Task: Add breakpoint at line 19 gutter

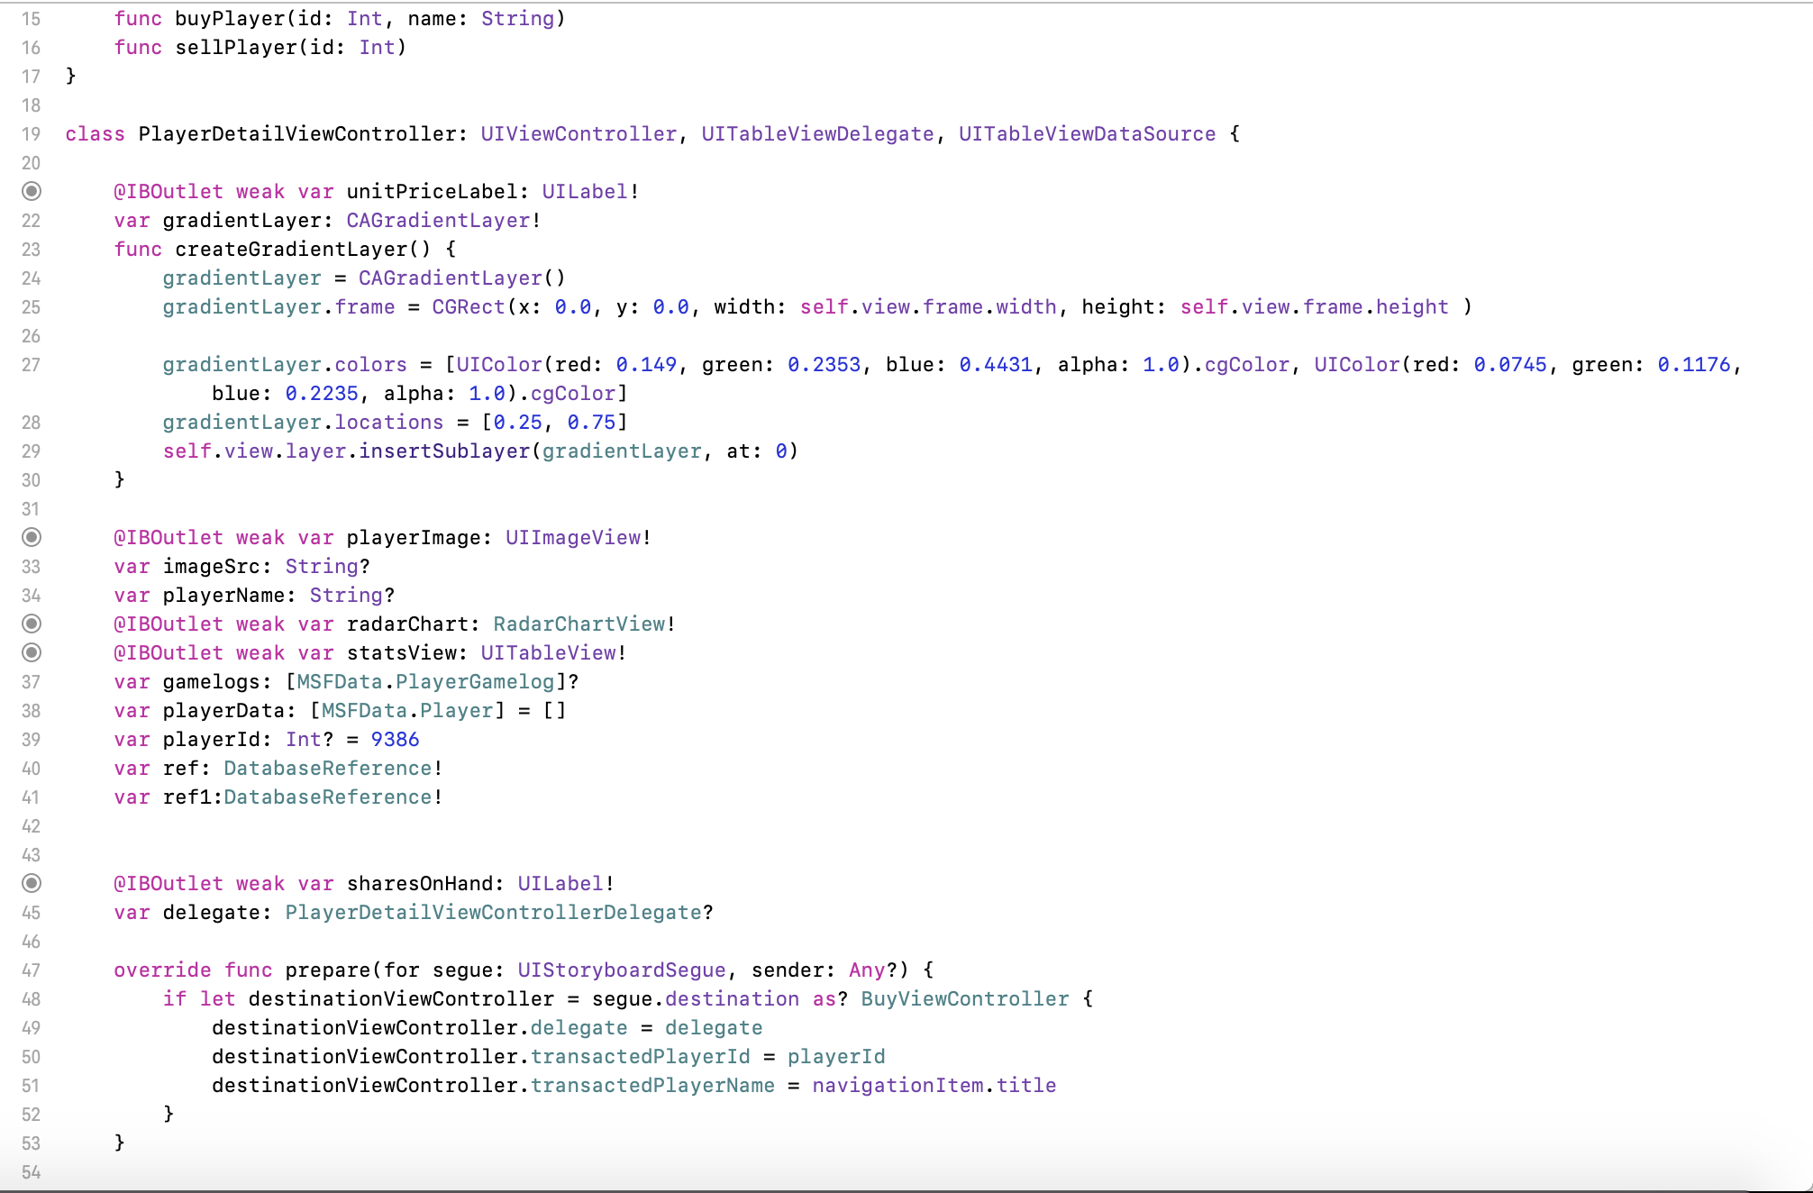Action: [x=32, y=134]
